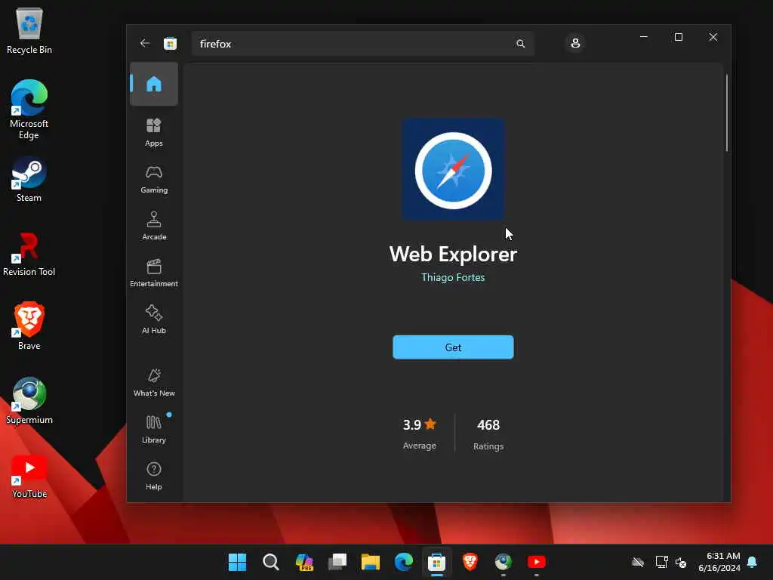The width and height of the screenshot is (773, 580).
Task: Select the YouTube desktop shortcut
Action: [29, 477]
